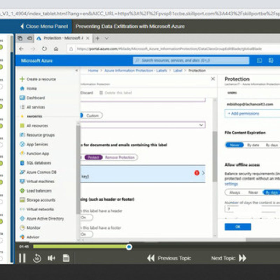The width and height of the screenshot is (280, 280).
Task: Select Remove Protection option
Action: [120, 157]
